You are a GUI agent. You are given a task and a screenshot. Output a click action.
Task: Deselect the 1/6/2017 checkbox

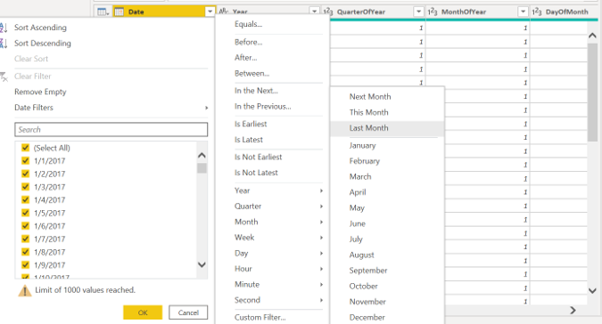25,225
